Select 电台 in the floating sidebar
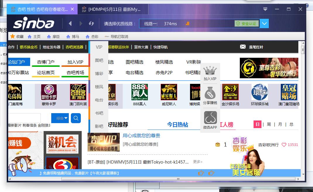 click(99, 100)
